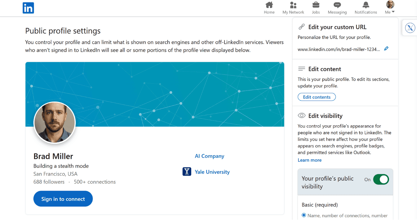Open the Home icon in navigation
The image size is (417, 220).
269,6
